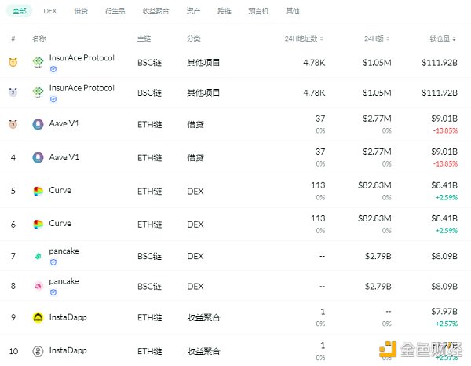471x366 pixels.
Task: Open InsurAce Protocol in the silver medal row
Action: coord(82,88)
